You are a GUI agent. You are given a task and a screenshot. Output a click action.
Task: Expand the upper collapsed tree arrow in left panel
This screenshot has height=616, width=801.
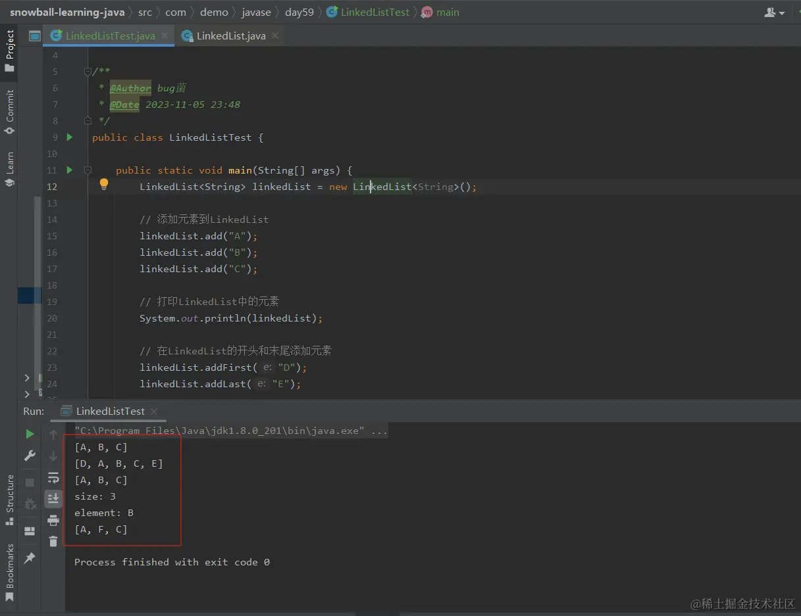pyautogui.click(x=26, y=377)
